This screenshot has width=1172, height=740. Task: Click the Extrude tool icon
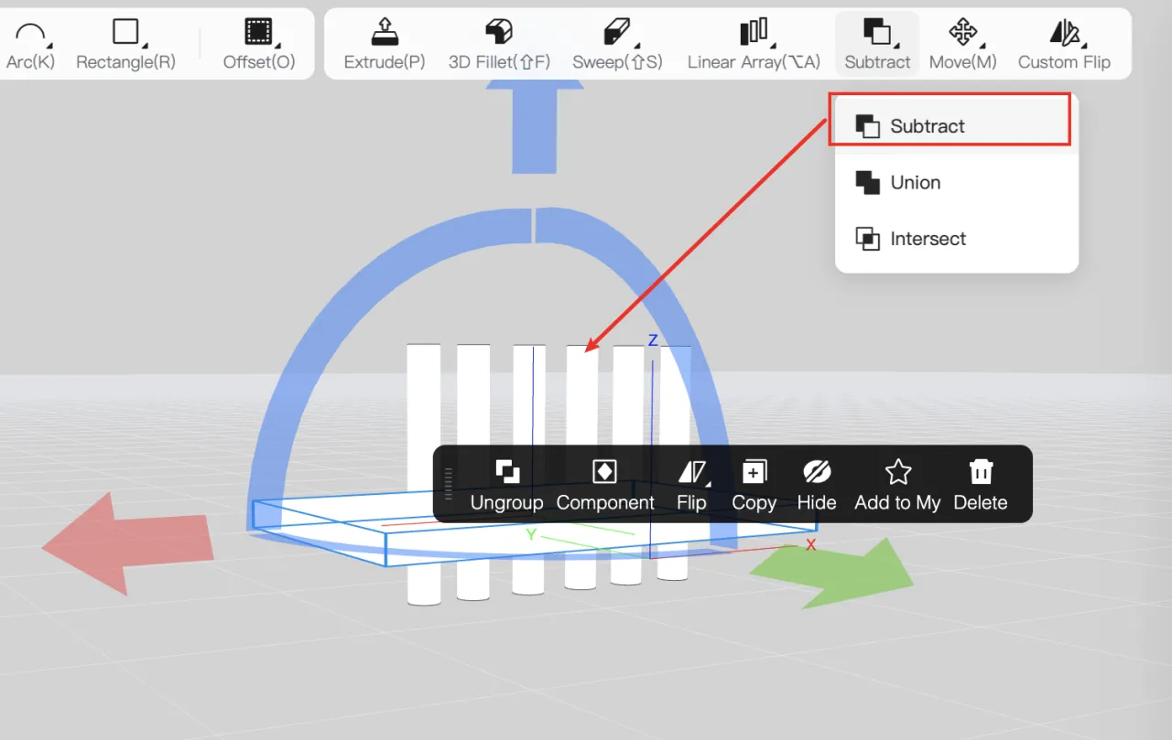385,35
